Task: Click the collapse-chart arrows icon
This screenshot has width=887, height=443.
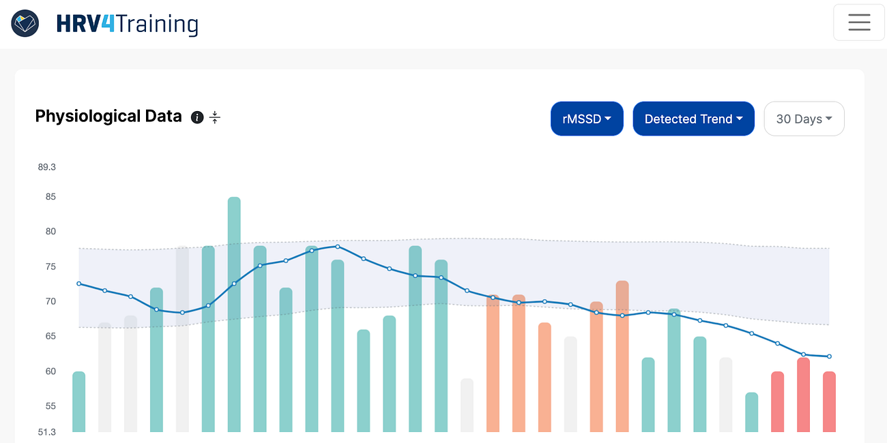Action: (x=214, y=117)
